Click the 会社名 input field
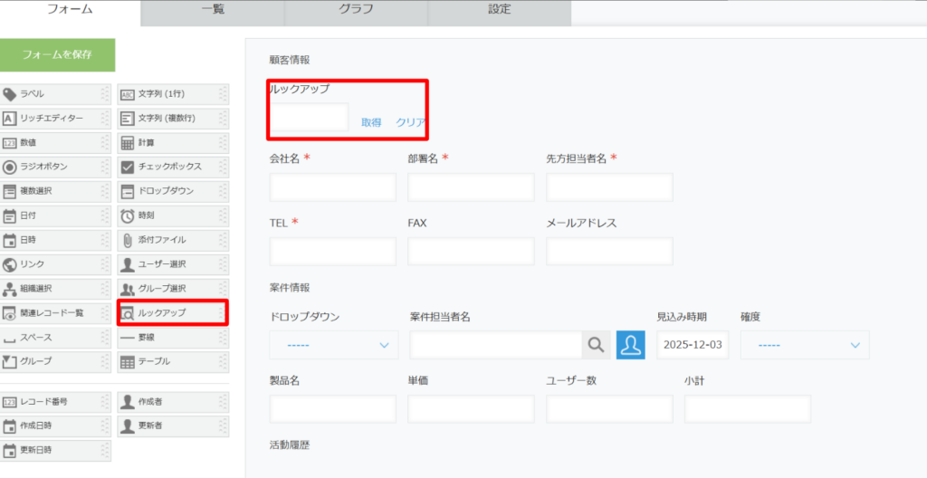This screenshot has height=478, width=927. [333, 187]
